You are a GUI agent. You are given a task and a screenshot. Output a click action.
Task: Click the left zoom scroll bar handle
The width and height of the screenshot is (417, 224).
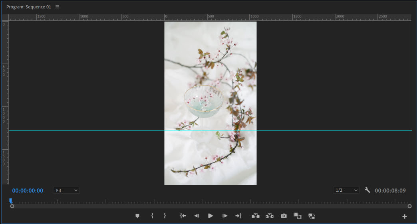(12, 206)
